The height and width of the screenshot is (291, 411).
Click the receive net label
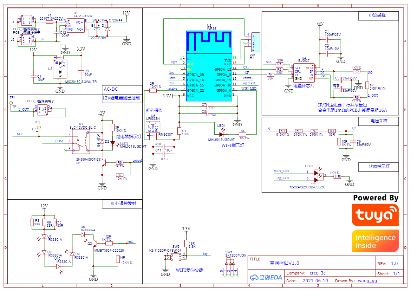172,89
